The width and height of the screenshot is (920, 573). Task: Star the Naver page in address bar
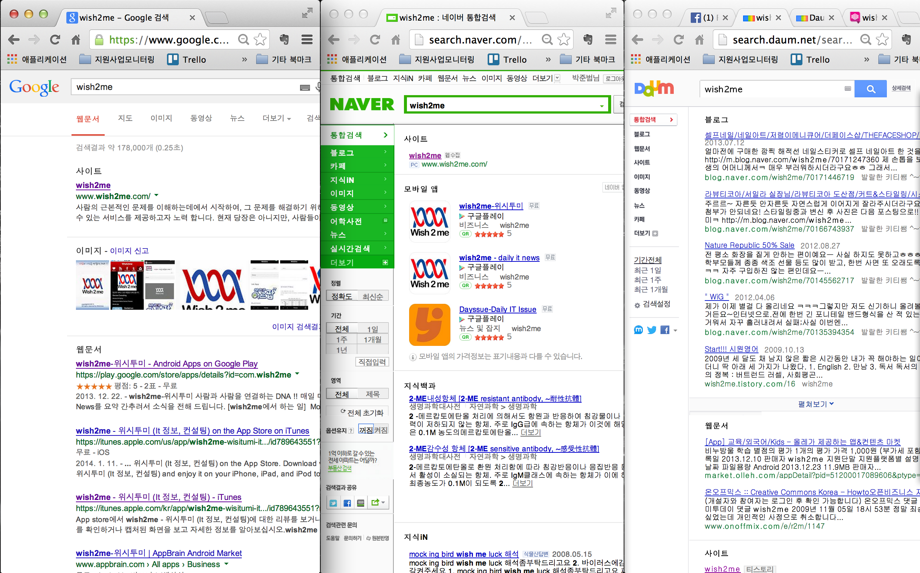564,39
